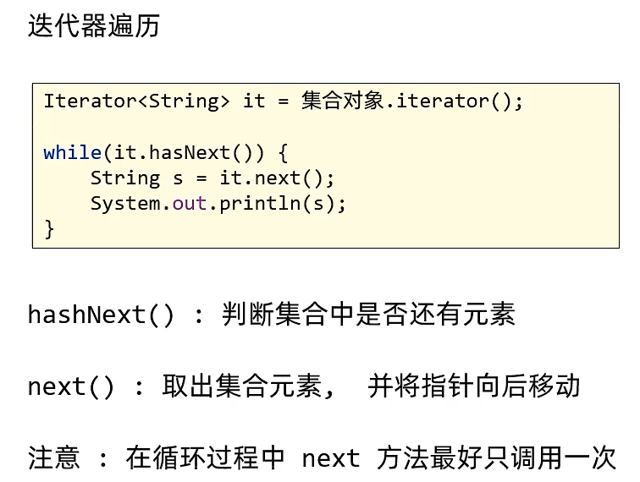Click the text 取出集合元素

[x=240, y=387]
